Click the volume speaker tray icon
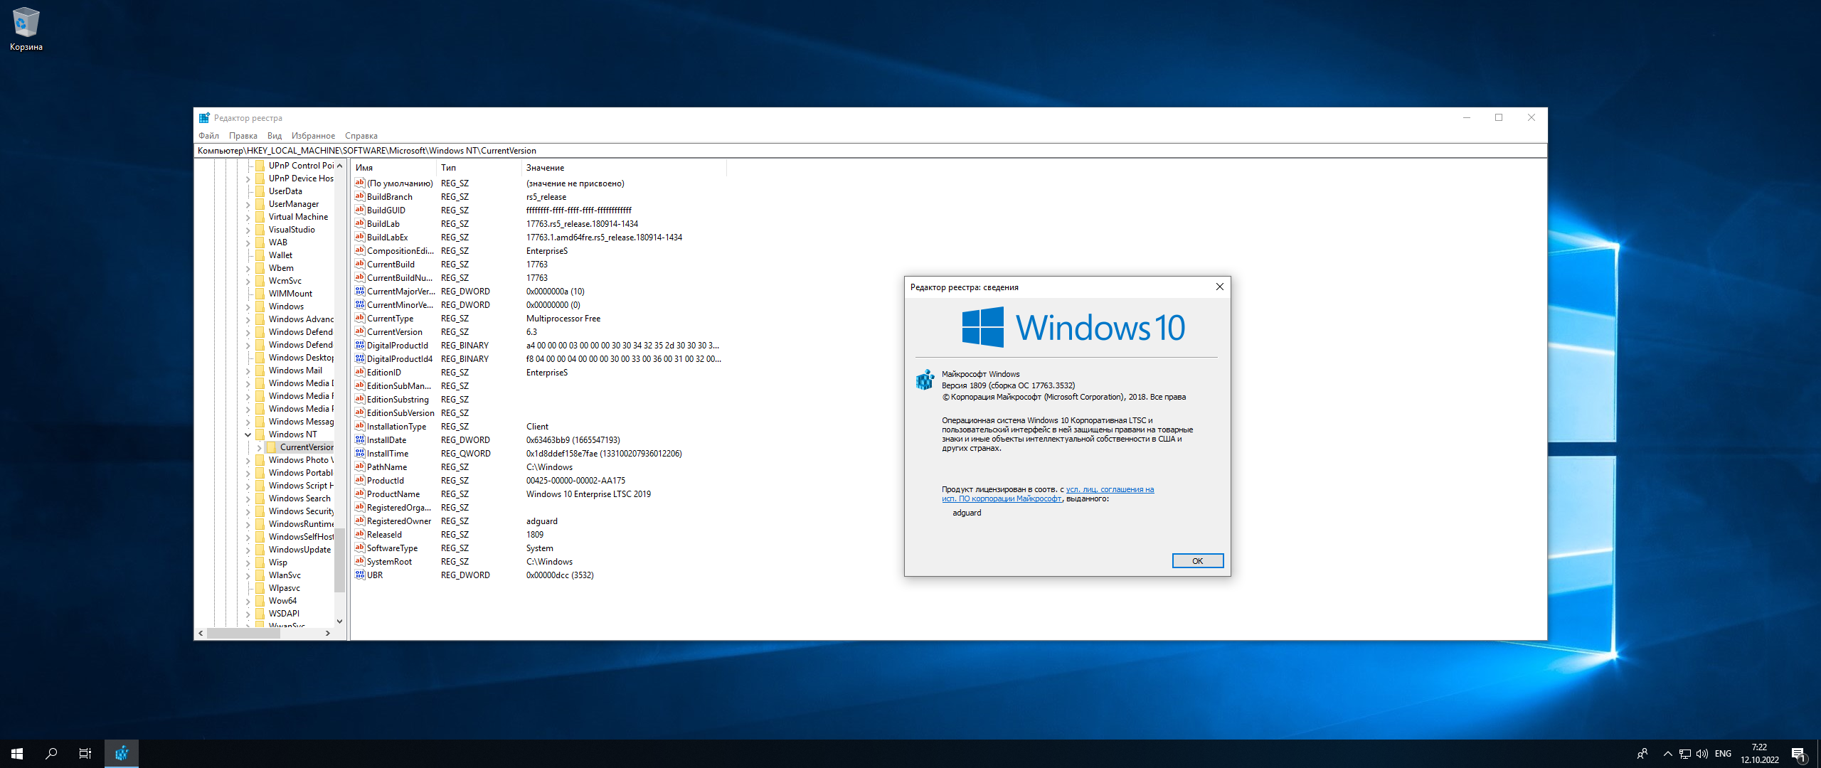 coord(1702,754)
